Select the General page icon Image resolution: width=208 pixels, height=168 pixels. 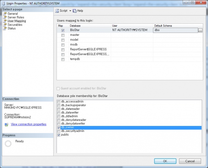point(5,14)
